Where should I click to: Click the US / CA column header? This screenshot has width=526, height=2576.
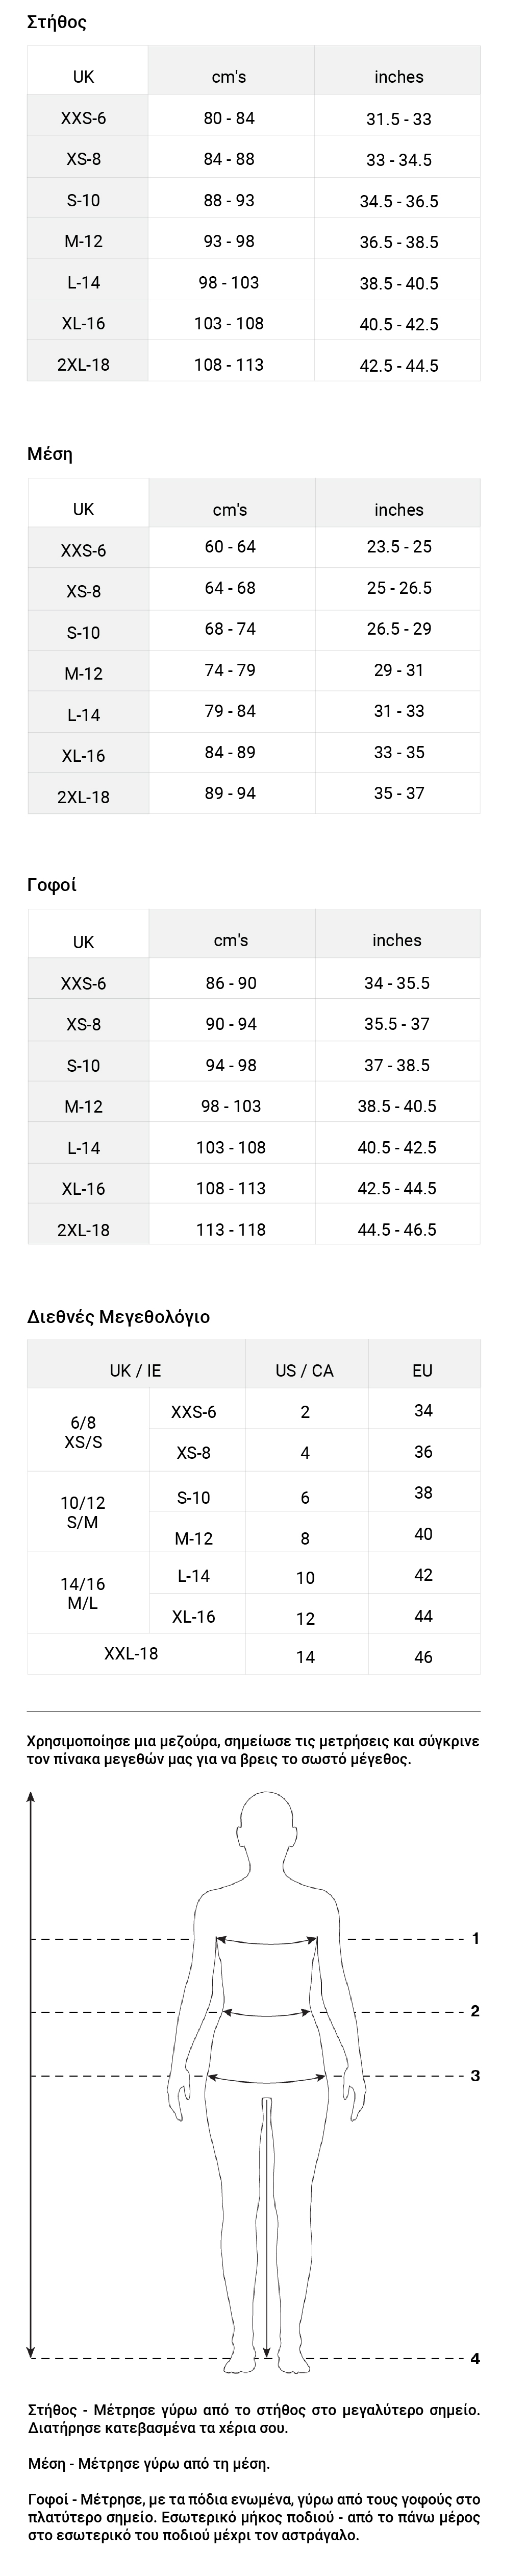(x=305, y=1370)
